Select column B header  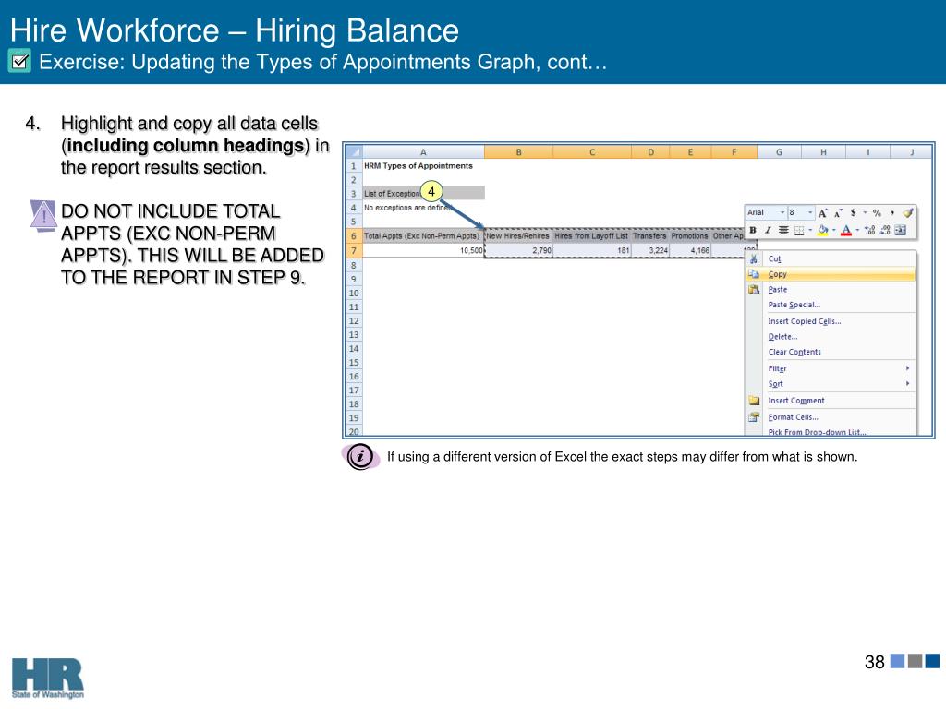[518, 152]
